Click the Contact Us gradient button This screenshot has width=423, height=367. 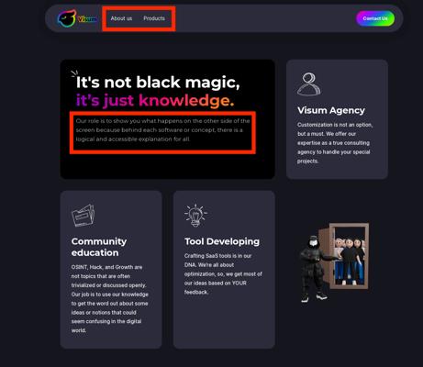[x=375, y=18]
